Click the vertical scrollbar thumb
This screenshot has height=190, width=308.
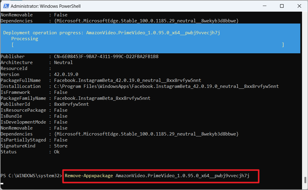pyautogui.click(x=305, y=180)
